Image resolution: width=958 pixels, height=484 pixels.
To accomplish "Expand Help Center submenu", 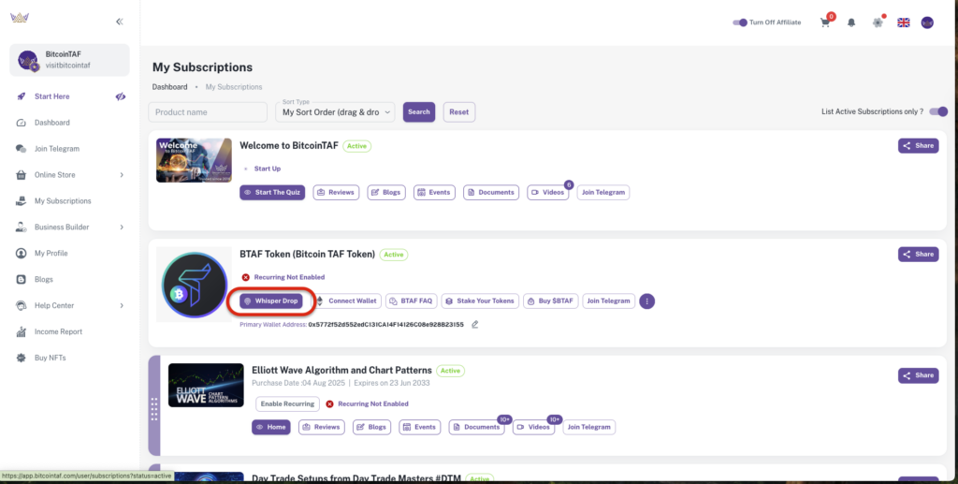I will pos(122,305).
